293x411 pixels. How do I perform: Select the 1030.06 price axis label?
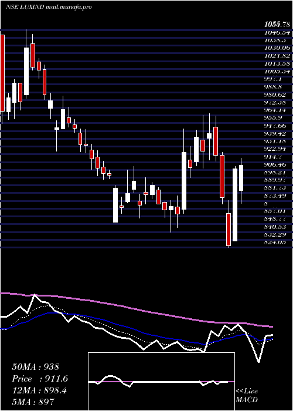[277, 48]
